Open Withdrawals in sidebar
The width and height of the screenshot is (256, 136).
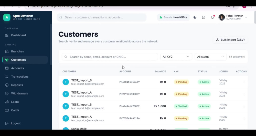[25, 93]
